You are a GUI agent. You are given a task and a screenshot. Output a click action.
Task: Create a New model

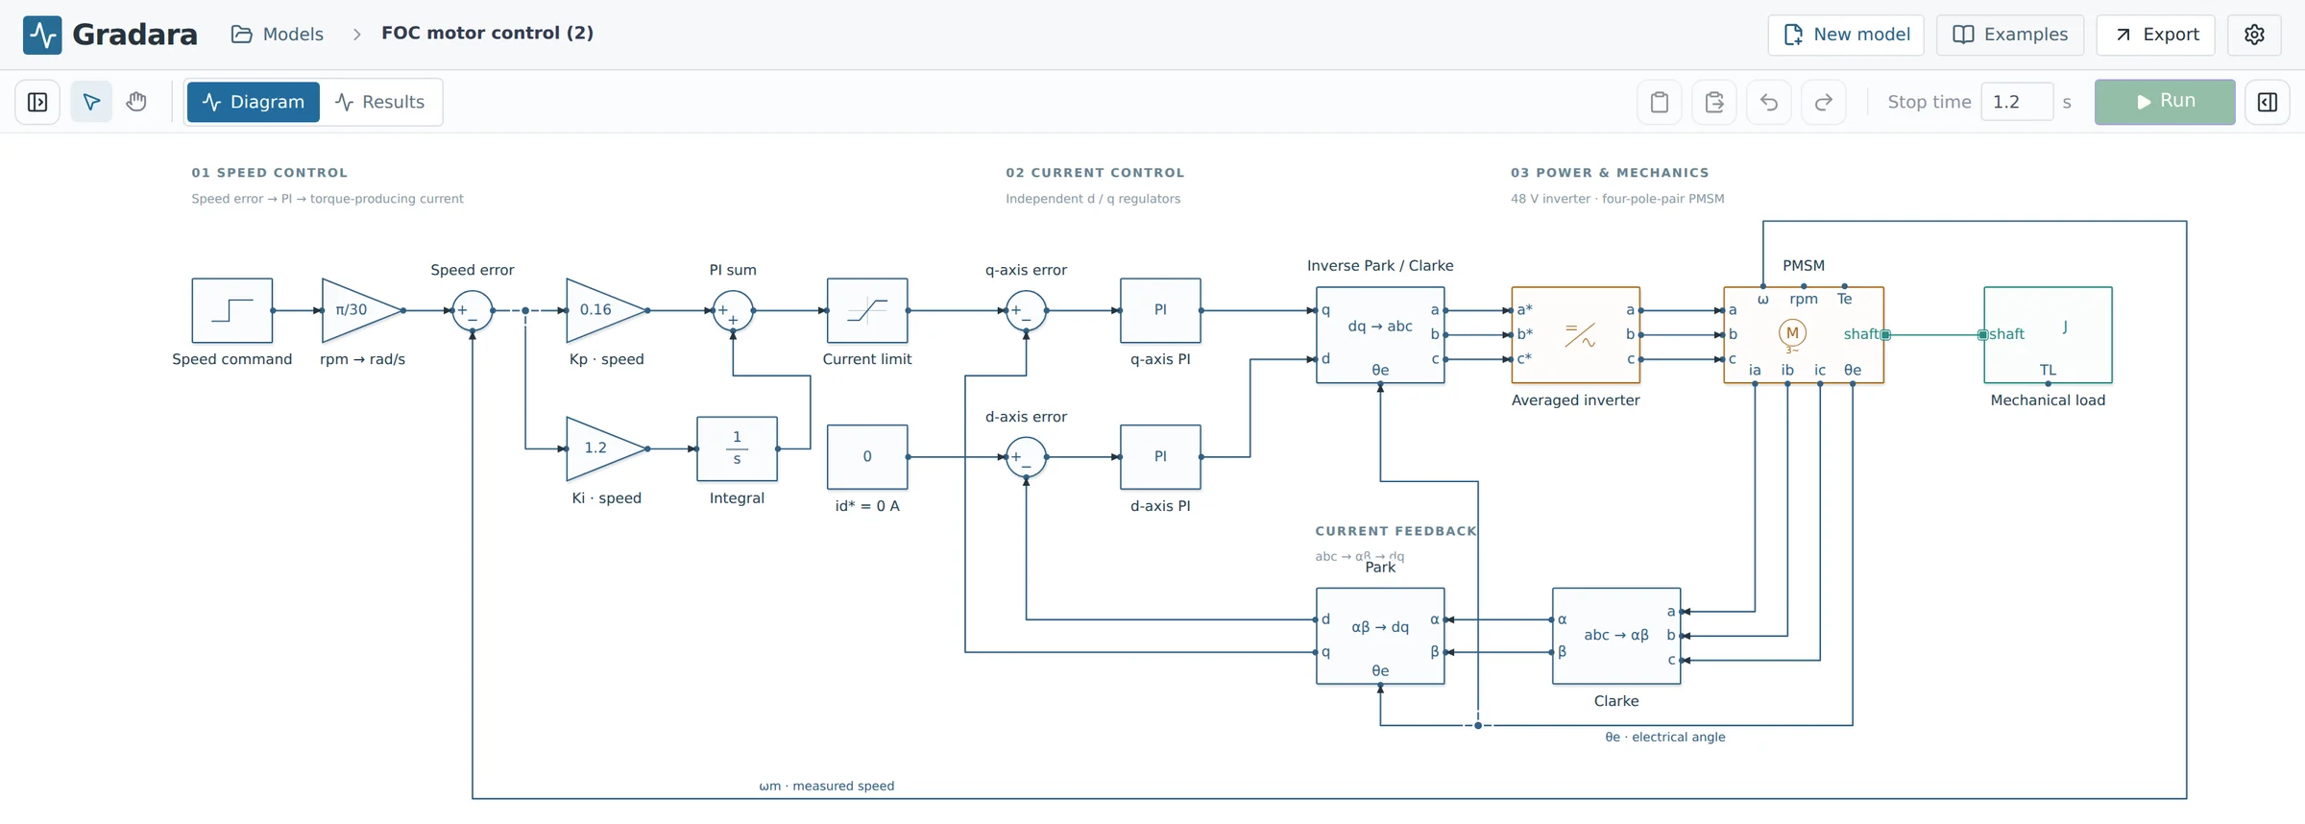pyautogui.click(x=1846, y=35)
